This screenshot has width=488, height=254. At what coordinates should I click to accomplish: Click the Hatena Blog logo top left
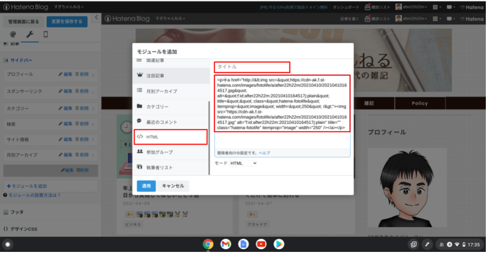click(x=26, y=7)
